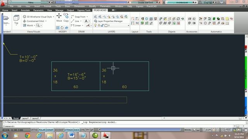Click the yellow note icon in Automatics
This screenshot has width=248, height=139.
pos(227,19)
